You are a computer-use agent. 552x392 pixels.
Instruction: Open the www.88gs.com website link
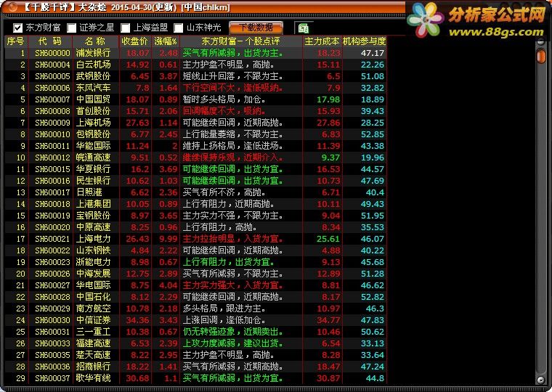coord(496,33)
